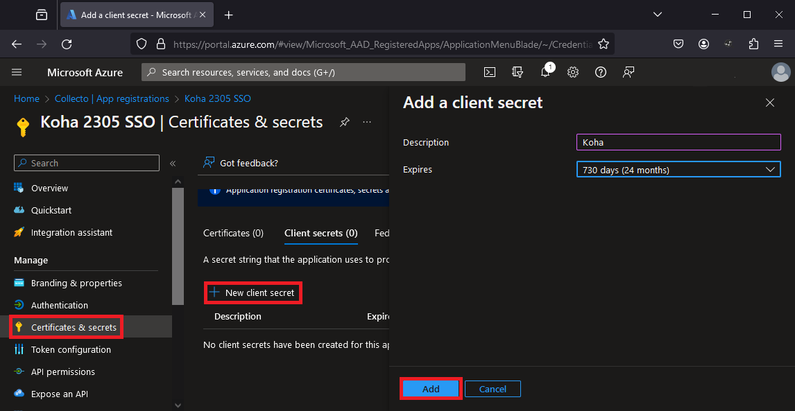Screen dimensions: 795x411
Task: Click the browser address bar URL
Action: 382,44
